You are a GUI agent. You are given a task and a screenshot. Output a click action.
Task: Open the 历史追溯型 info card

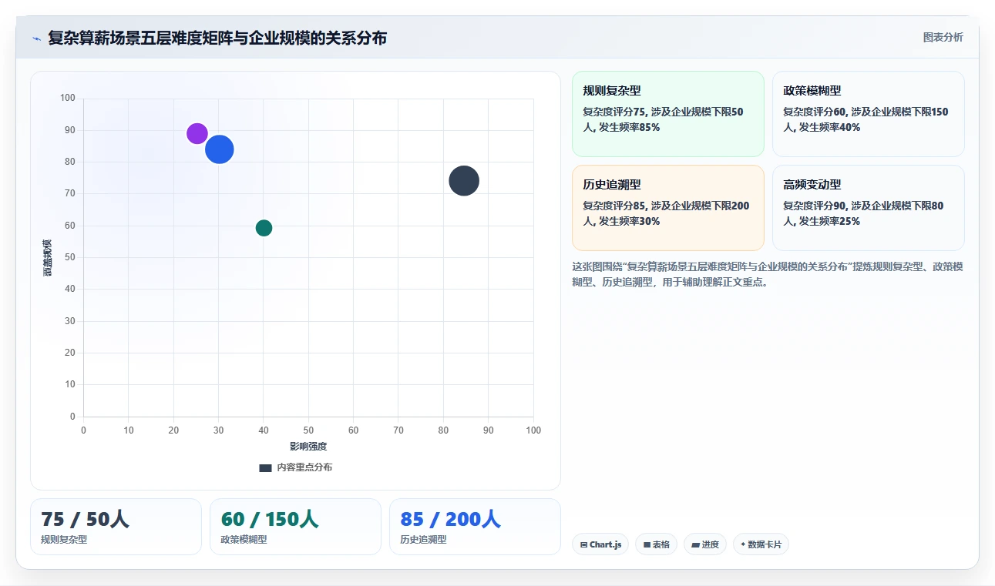(668, 208)
